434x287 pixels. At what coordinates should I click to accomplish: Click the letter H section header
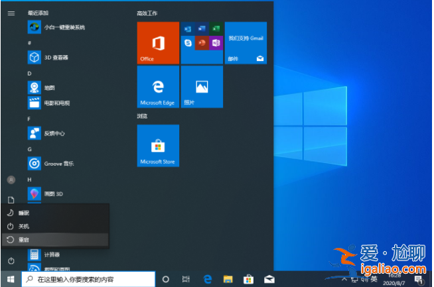click(29, 180)
